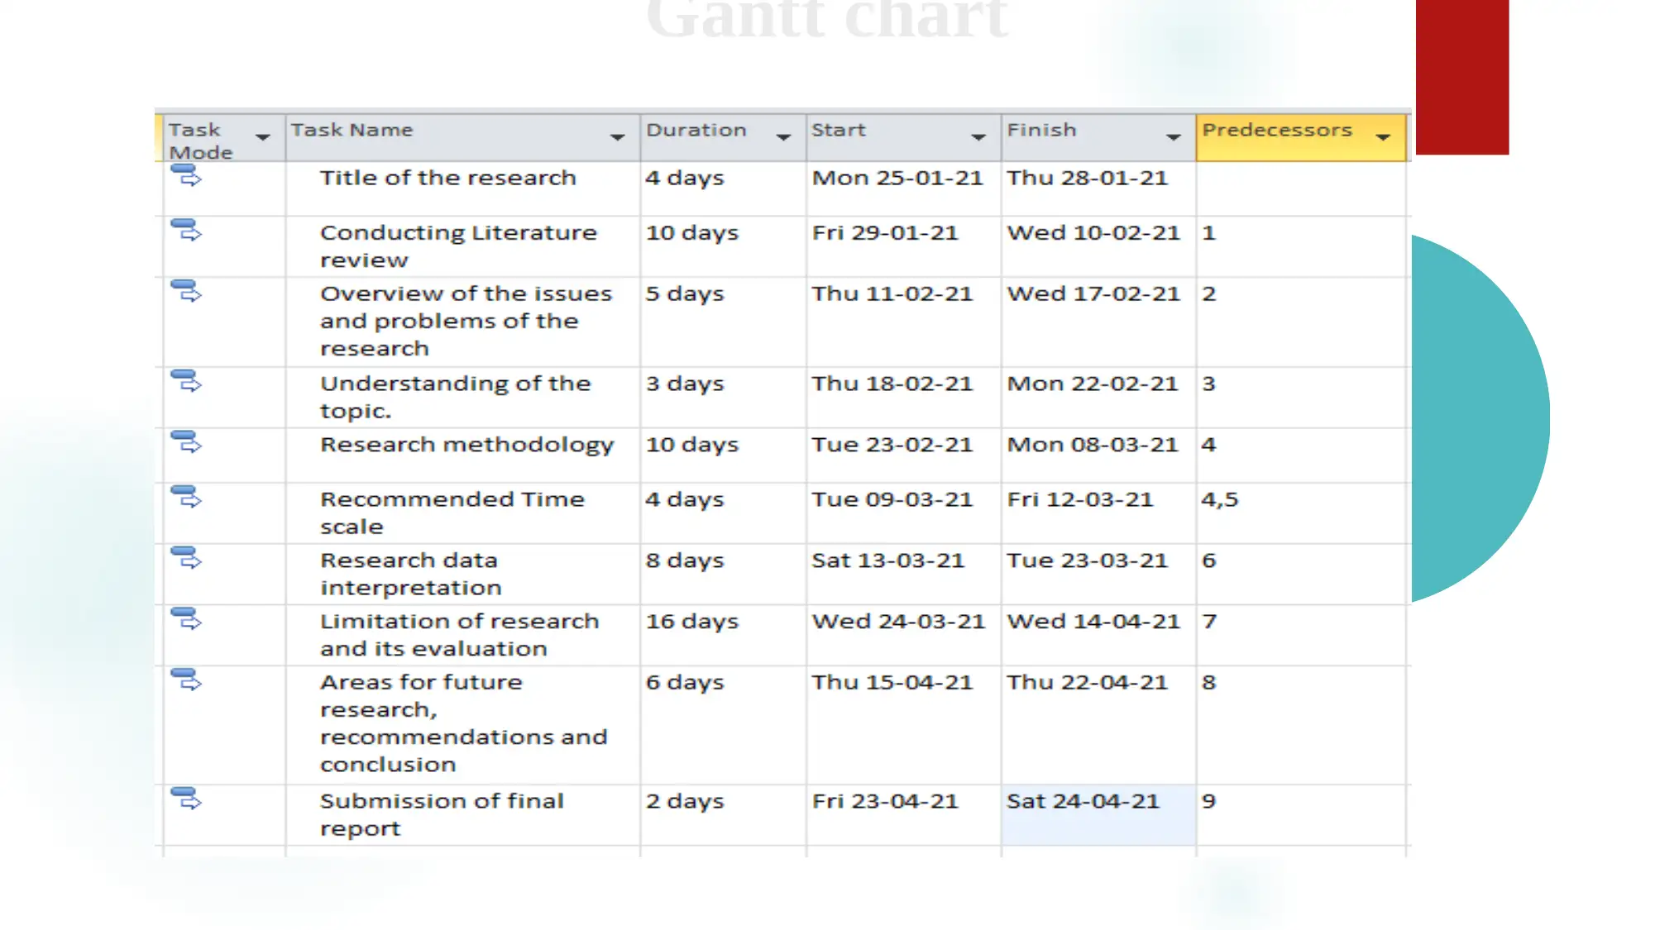Open the Task Mode column dropdown
This screenshot has height=930, width=1655.
[263, 137]
